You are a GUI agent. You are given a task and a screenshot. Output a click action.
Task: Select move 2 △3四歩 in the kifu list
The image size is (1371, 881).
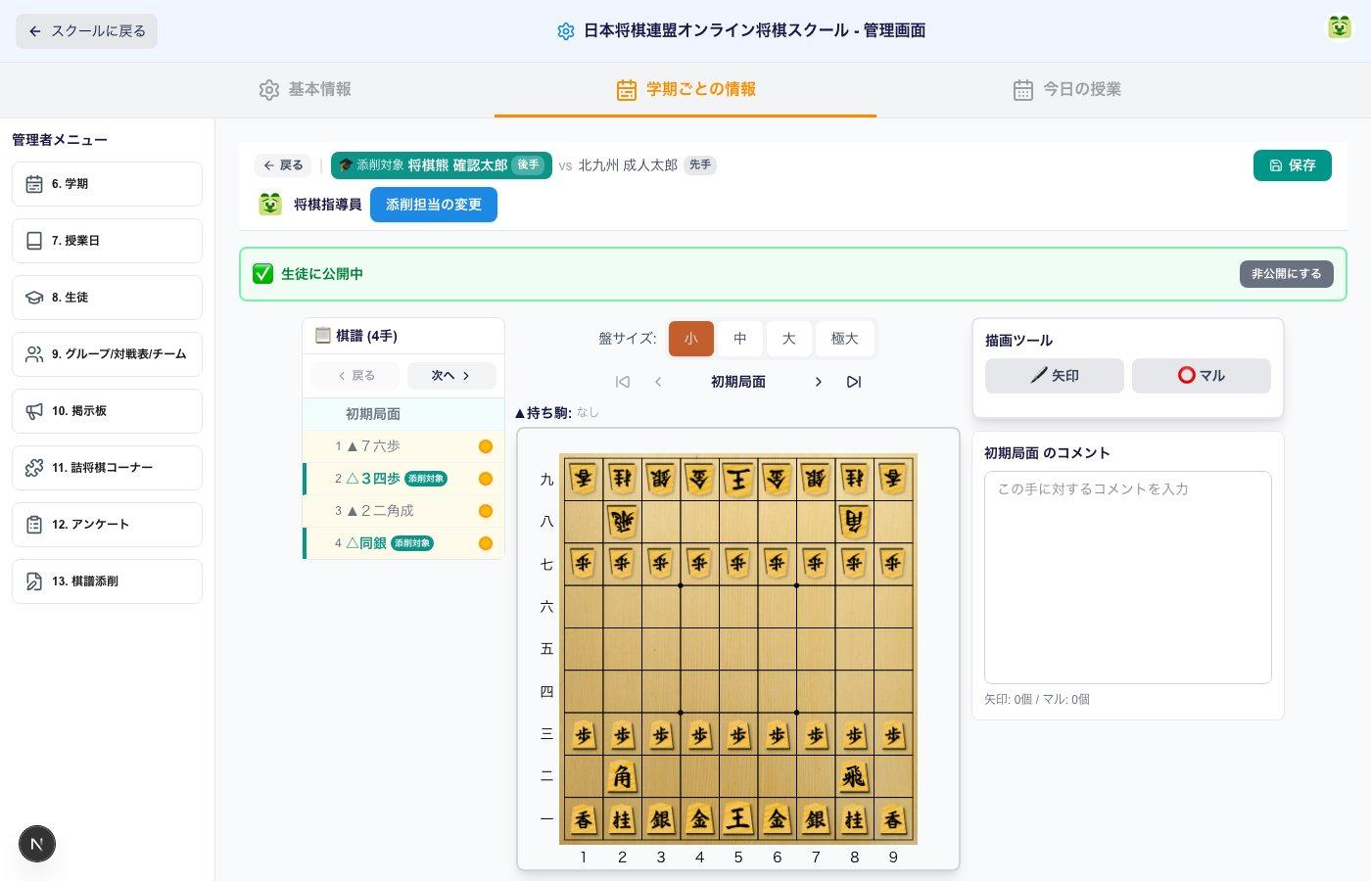point(403,479)
